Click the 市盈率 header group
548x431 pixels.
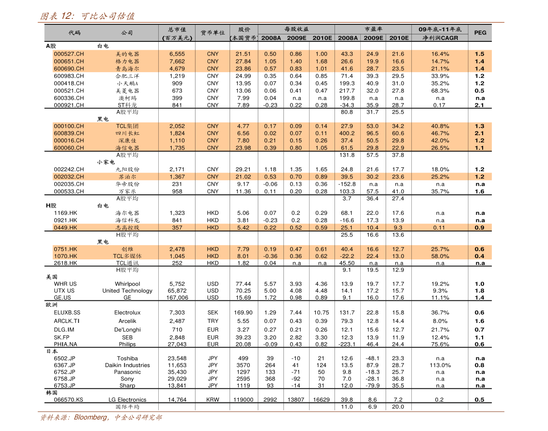[373, 29]
